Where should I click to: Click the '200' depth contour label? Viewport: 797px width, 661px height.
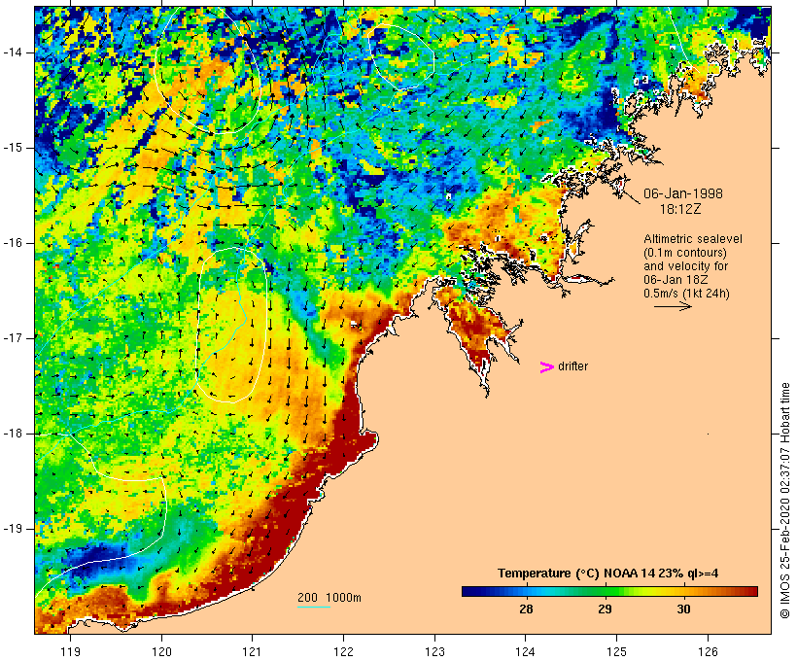(307, 598)
